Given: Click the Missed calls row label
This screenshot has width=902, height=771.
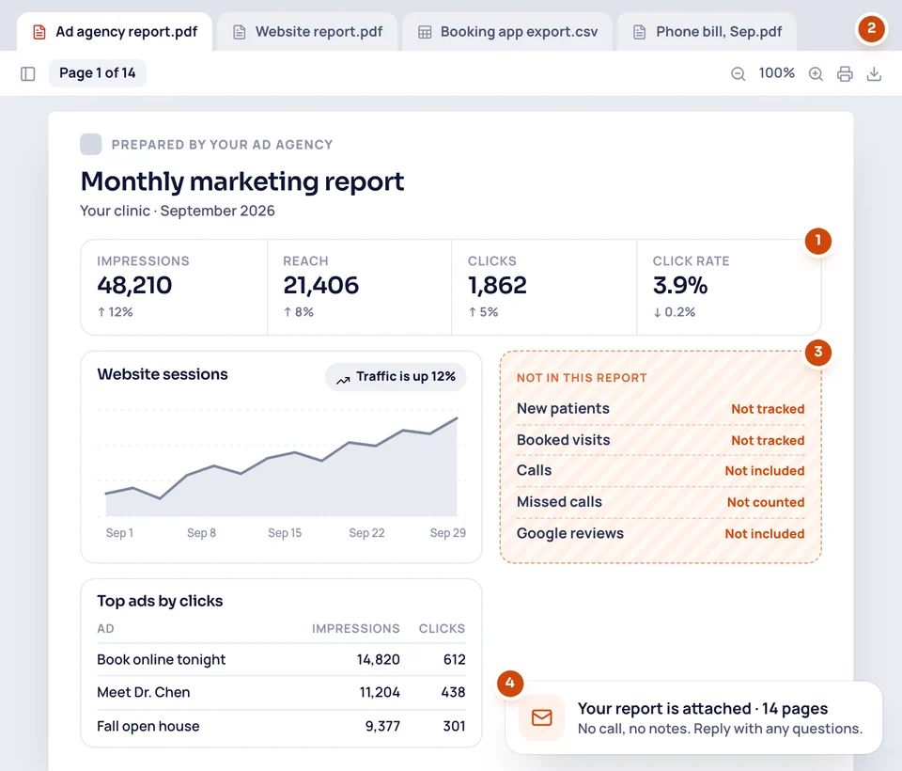Looking at the screenshot, I should (559, 501).
